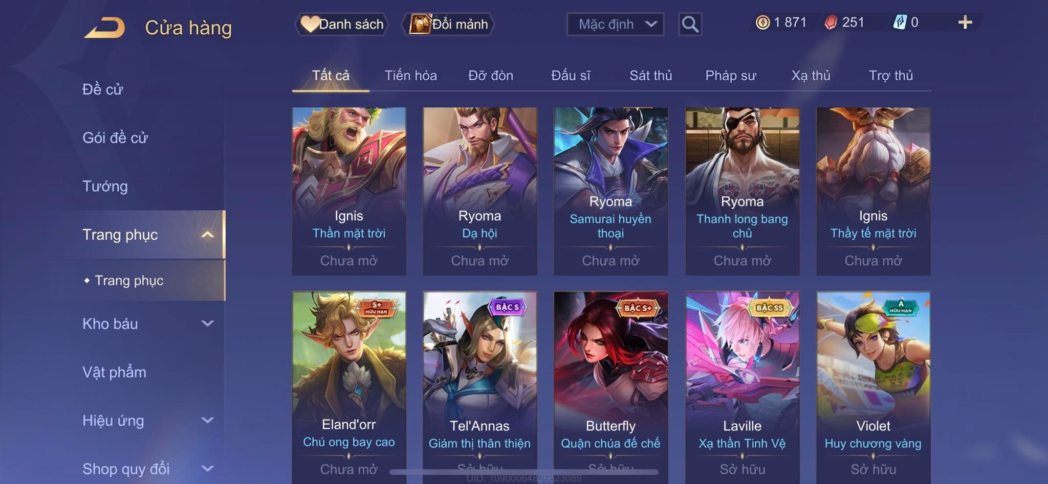
Task: Open the search magnifier icon
Action: click(690, 24)
